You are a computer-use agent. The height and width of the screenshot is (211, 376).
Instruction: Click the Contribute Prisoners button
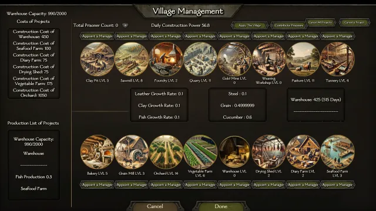pyautogui.click(x=289, y=25)
